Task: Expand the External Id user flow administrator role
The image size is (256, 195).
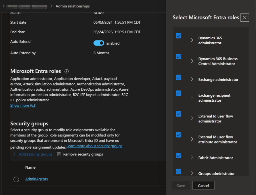Action: pos(192,119)
